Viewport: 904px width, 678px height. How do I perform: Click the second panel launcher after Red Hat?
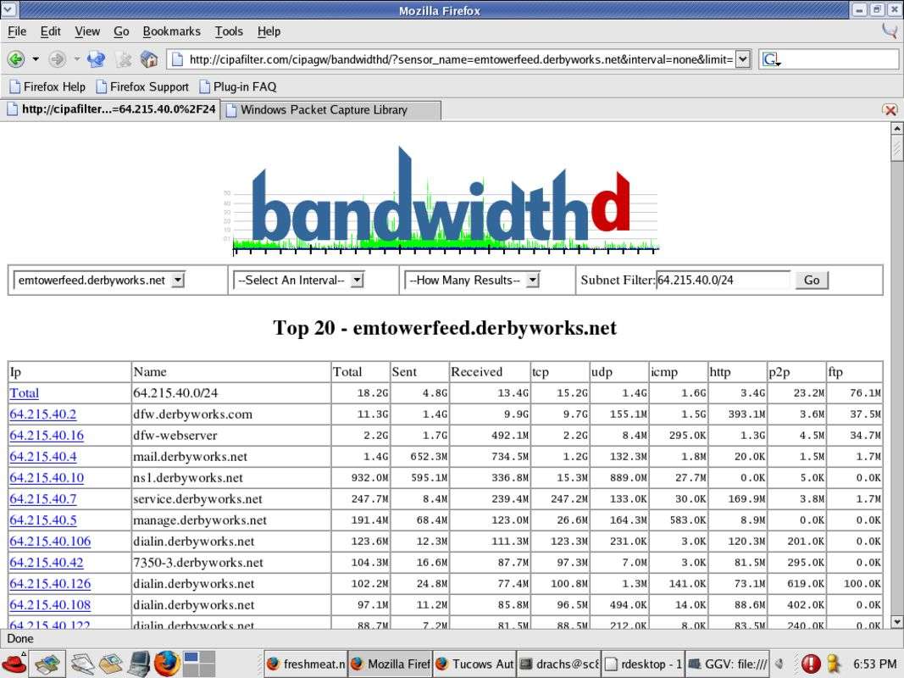tap(47, 664)
